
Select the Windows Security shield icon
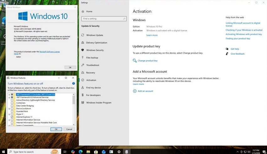pos(83,50)
